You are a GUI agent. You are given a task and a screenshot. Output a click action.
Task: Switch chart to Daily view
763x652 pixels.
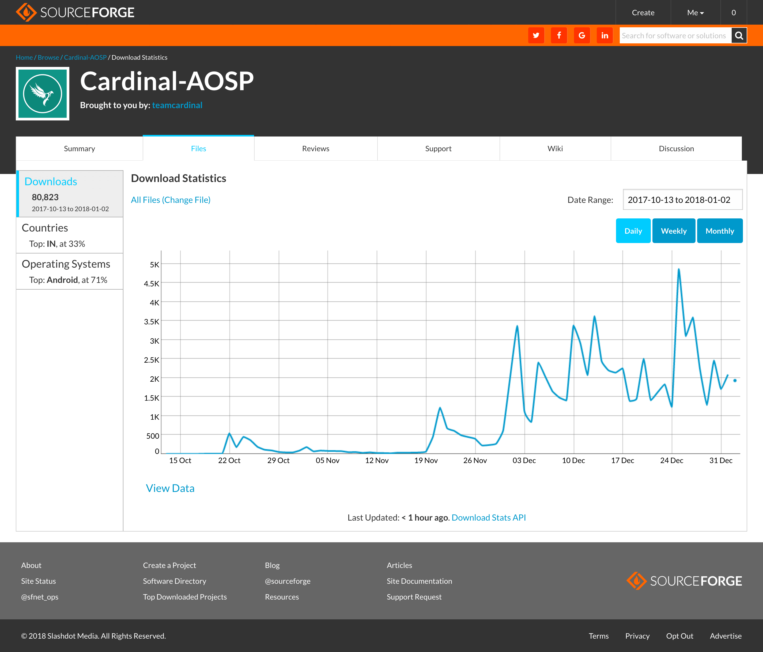coord(633,231)
